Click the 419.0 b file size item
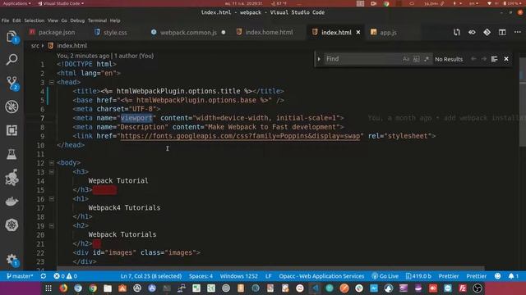The image size is (526, 295). coord(418,276)
